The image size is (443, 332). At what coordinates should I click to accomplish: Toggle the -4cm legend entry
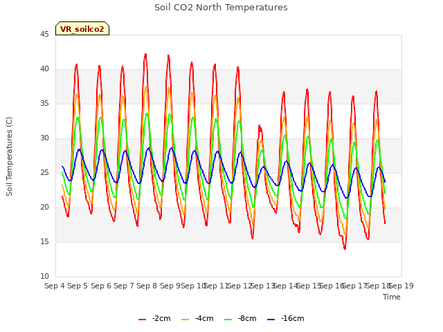point(197,318)
